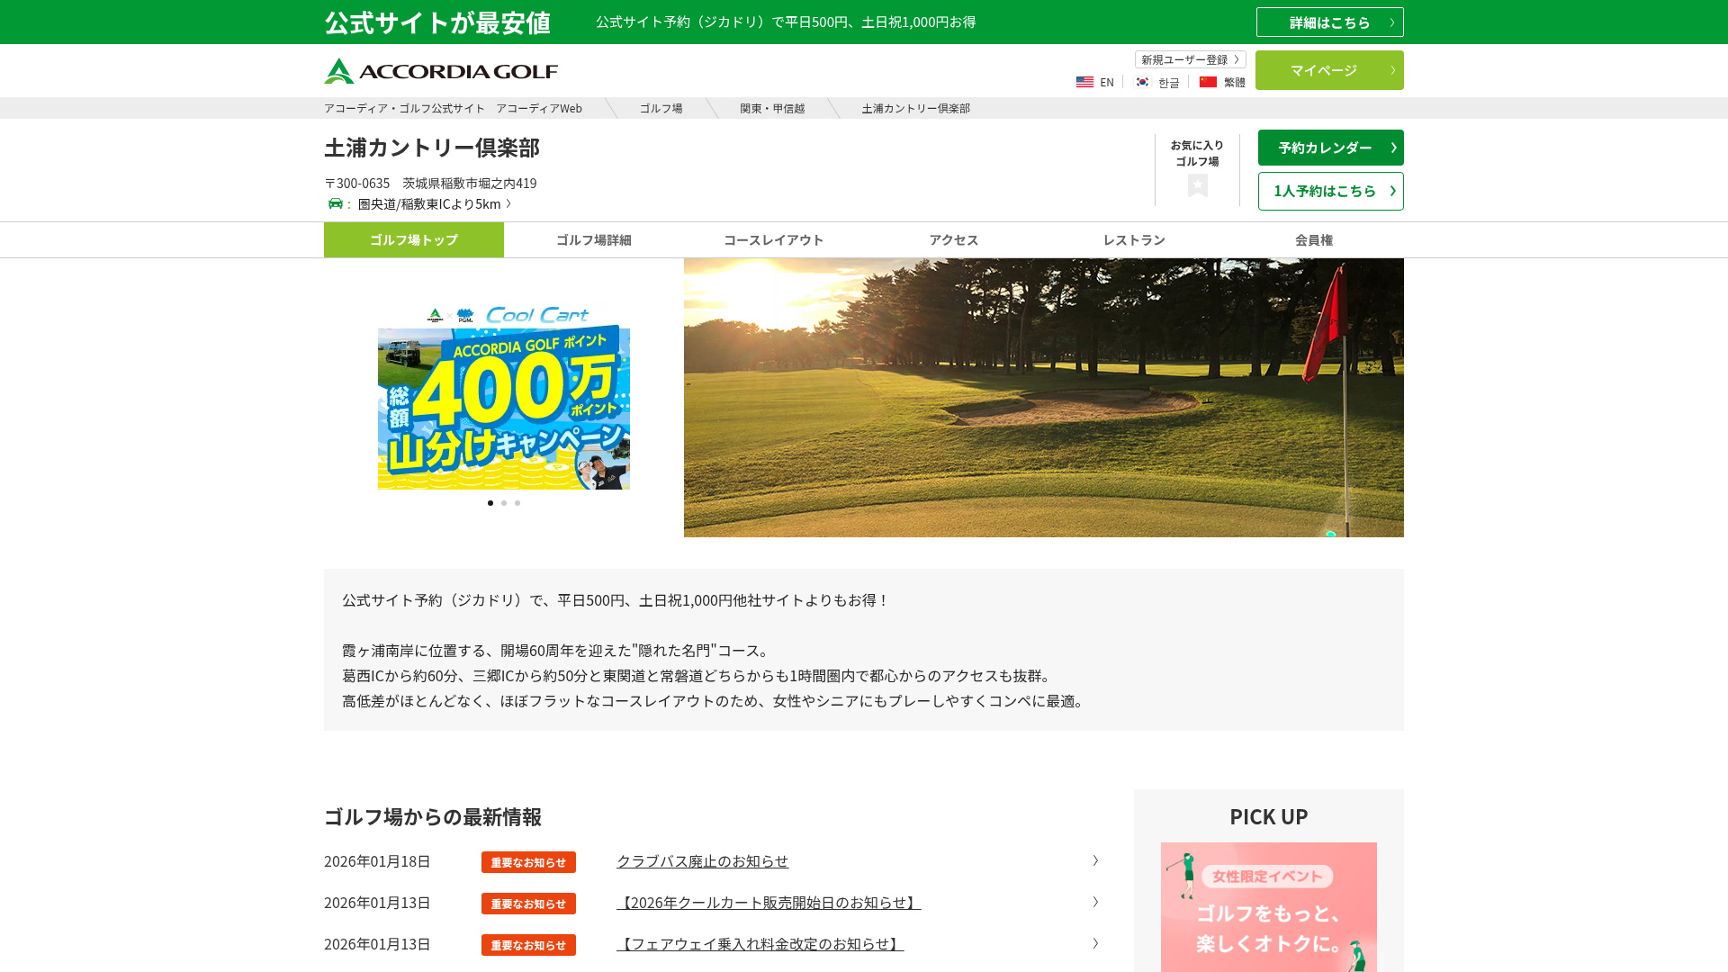Switch to ゴルフ場トップ tab
Screen dimensions: 1728x972
[414, 239]
